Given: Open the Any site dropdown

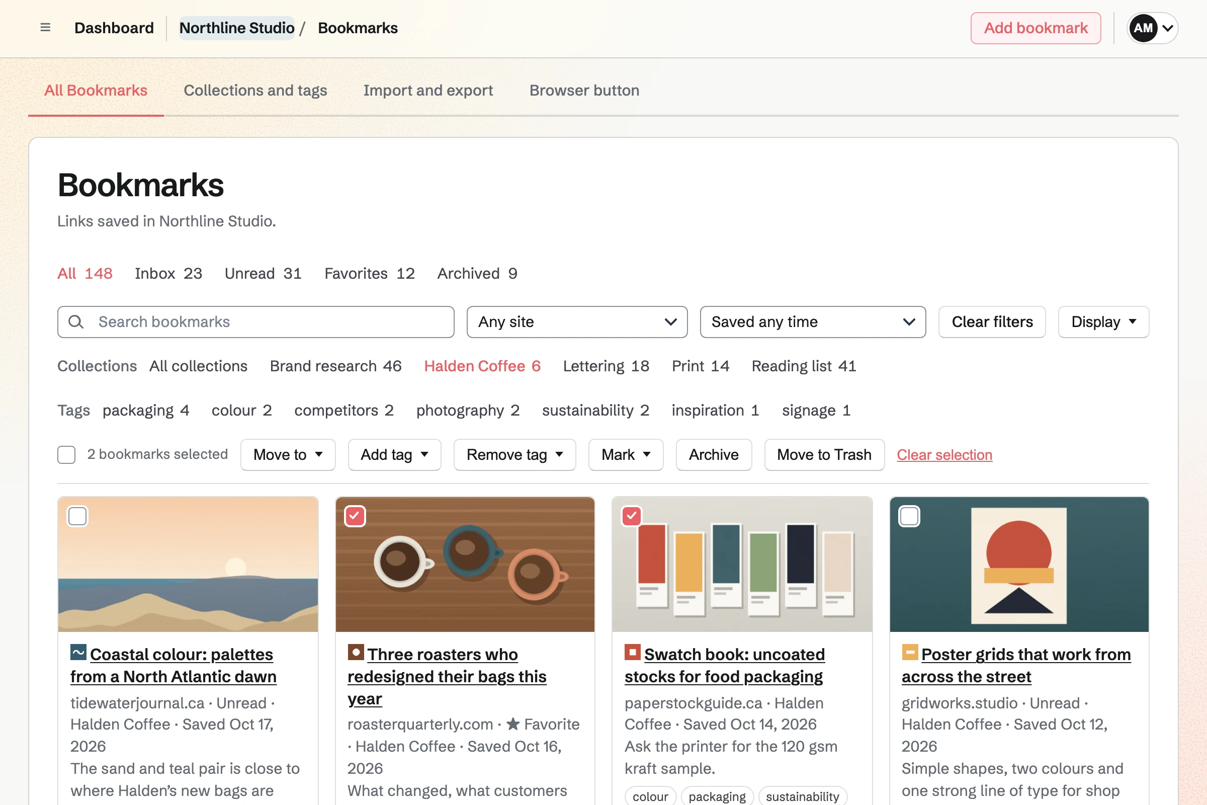Looking at the screenshot, I should click(x=577, y=322).
